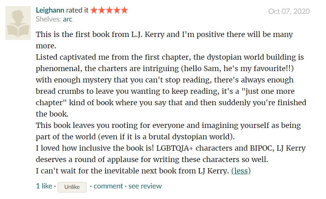The image size is (326, 199).
Task: Open the see review link
Action: pos(145,186)
